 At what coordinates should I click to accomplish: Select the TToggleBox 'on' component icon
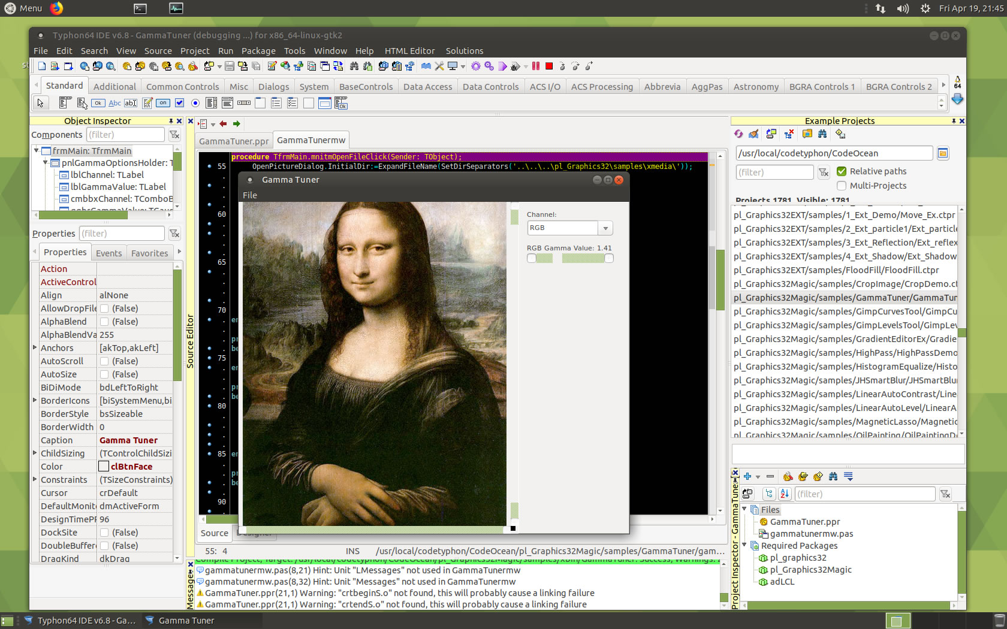pyautogui.click(x=163, y=103)
